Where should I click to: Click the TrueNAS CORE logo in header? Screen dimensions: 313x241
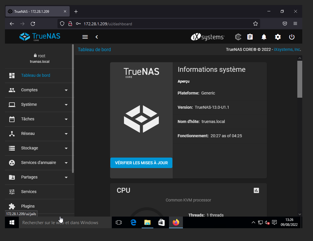point(40,37)
